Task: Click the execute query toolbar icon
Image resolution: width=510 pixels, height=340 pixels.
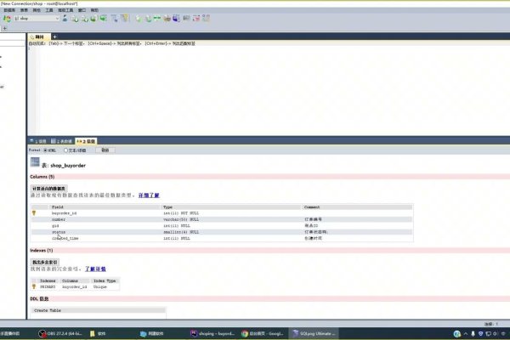Action: [x=75, y=19]
